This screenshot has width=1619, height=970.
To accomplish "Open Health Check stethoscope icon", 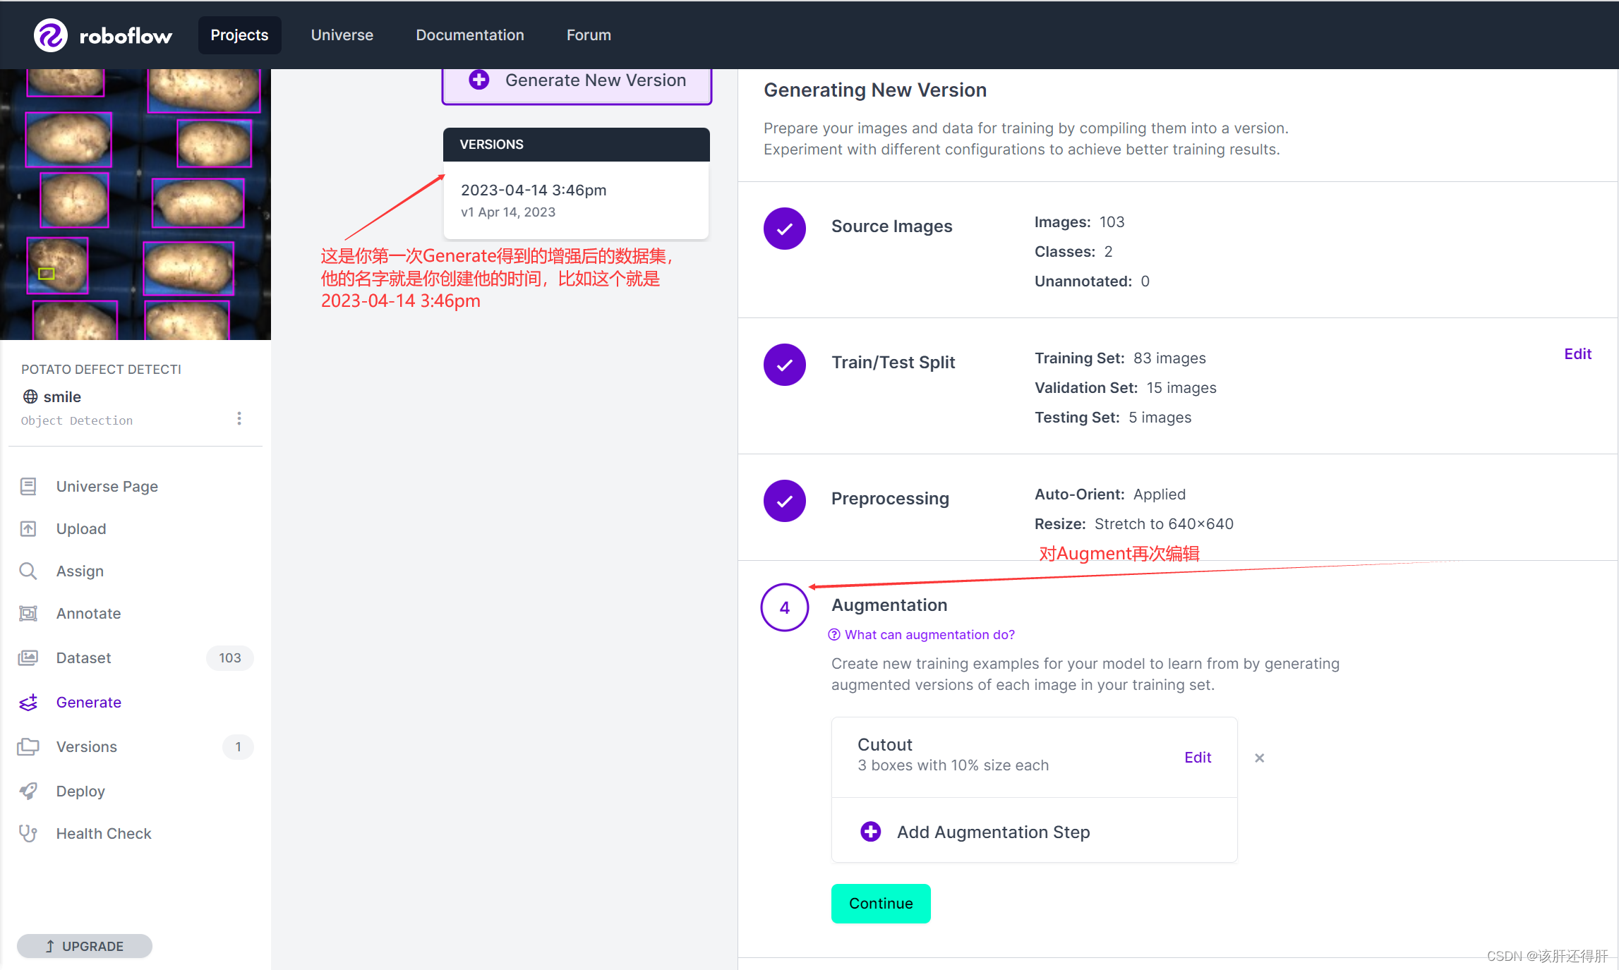I will pos(28,833).
